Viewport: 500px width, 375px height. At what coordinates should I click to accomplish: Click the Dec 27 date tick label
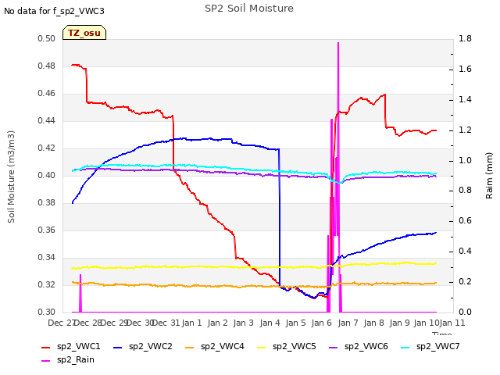click(x=61, y=323)
